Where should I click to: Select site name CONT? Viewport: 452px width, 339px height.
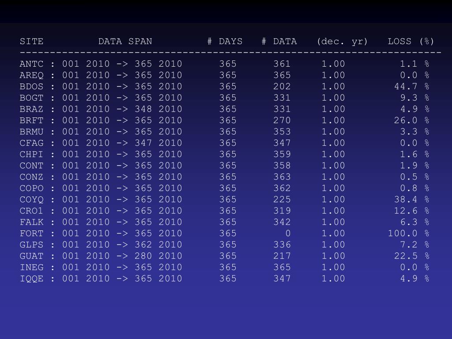pos(31,166)
